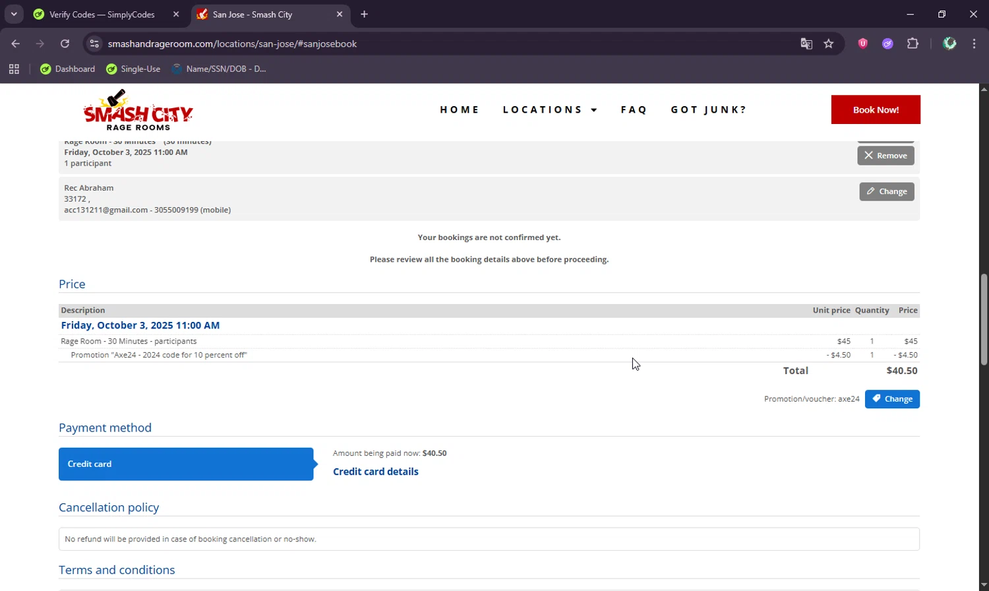
Task: Click 'Promotion/voucher: axe24' label
Action: tap(812, 399)
